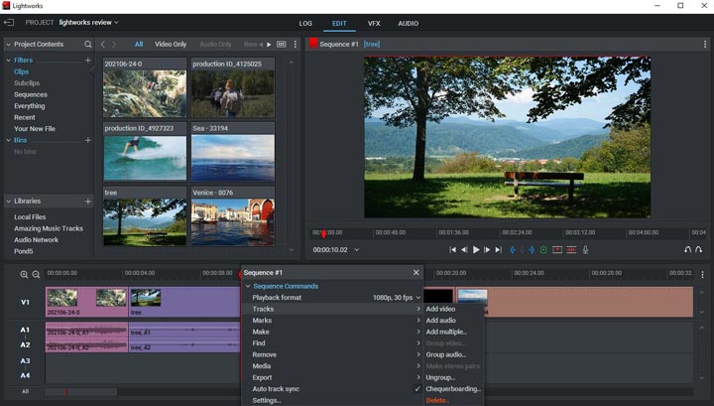Image resolution: width=714 pixels, height=406 pixels.
Task: Open the Playback format dropdown
Action: [397, 298]
